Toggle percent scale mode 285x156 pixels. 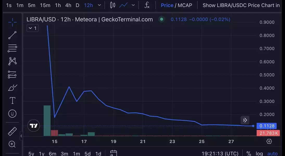tap(249, 154)
